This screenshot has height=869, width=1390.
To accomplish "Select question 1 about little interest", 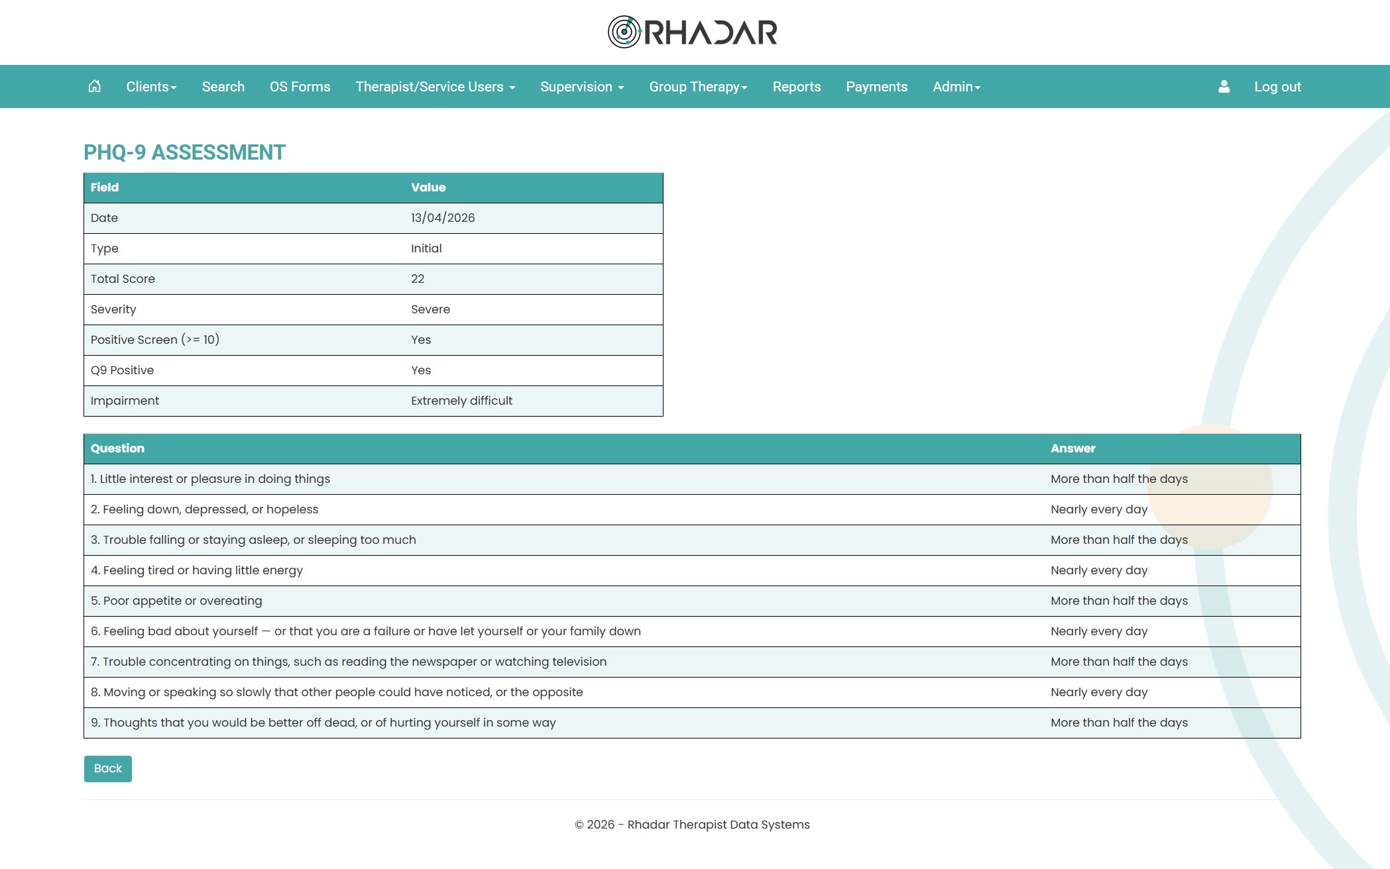I will point(210,479).
